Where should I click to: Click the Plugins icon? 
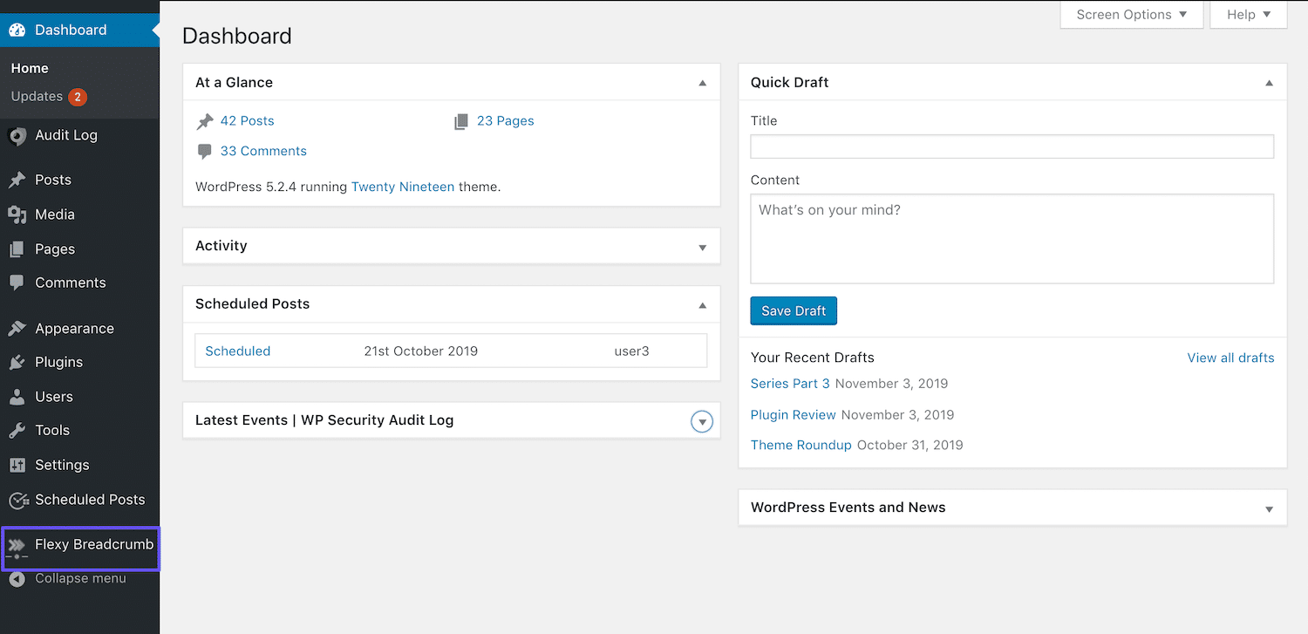(17, 362)
